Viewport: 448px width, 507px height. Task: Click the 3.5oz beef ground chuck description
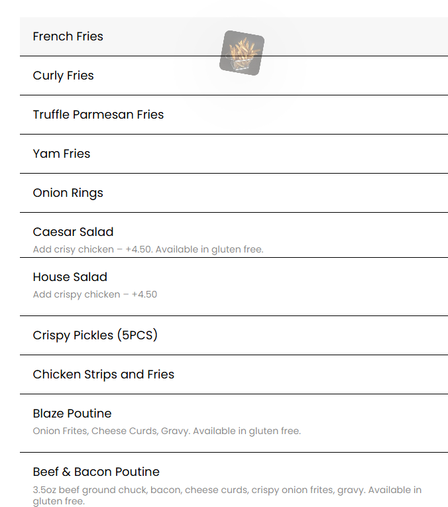coord(227,495)
